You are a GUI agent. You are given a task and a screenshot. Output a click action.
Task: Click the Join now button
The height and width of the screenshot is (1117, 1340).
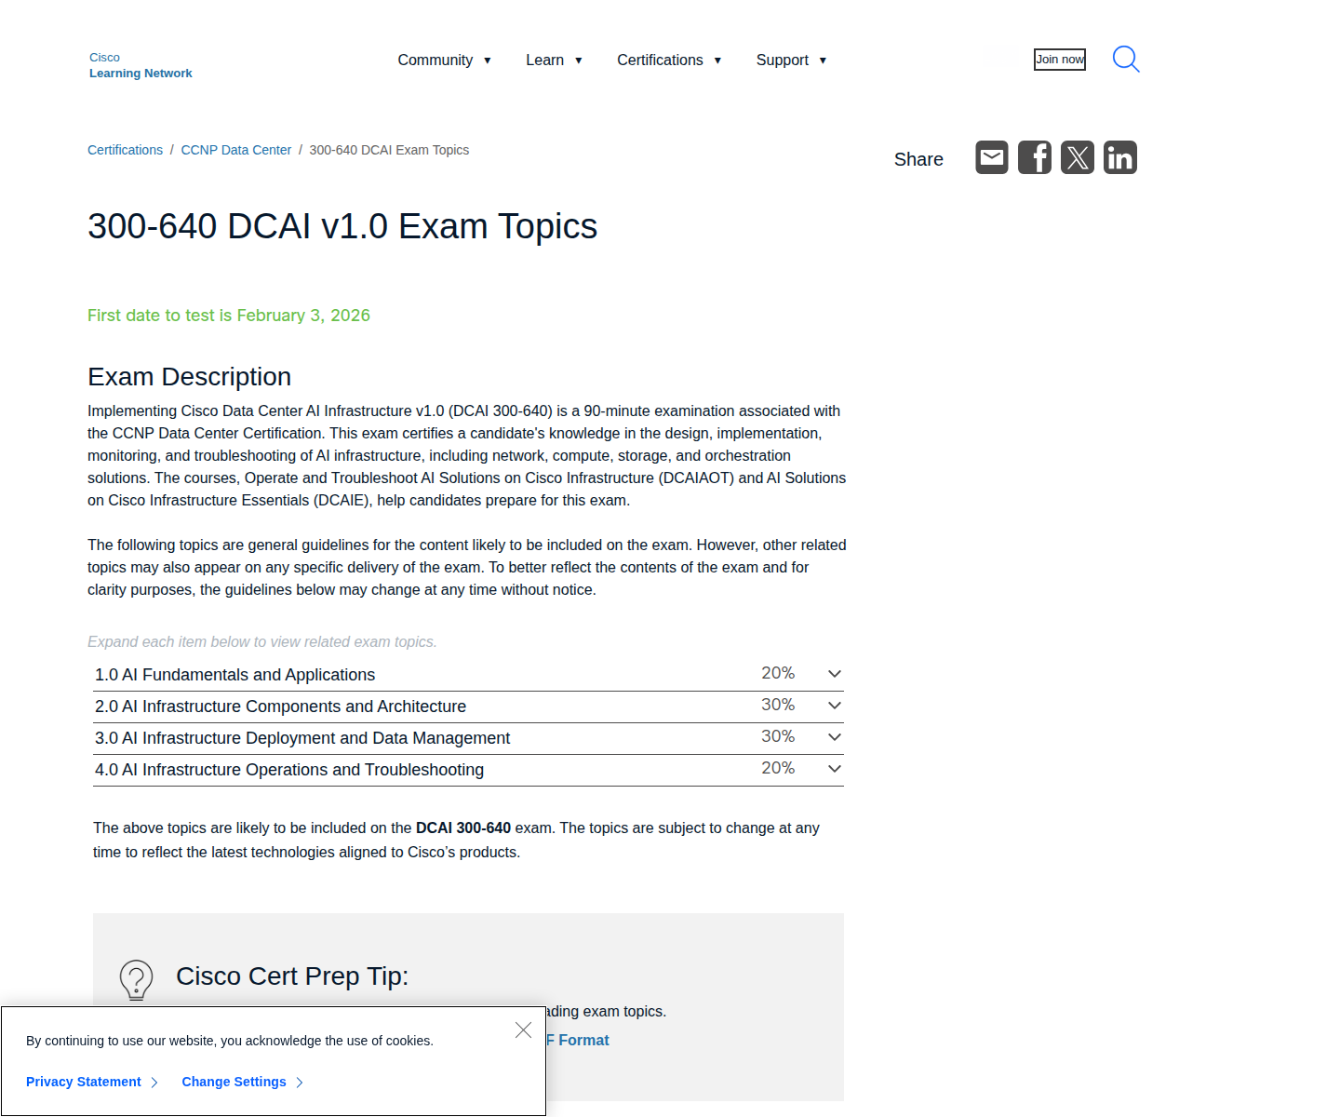click(1060, 60)
